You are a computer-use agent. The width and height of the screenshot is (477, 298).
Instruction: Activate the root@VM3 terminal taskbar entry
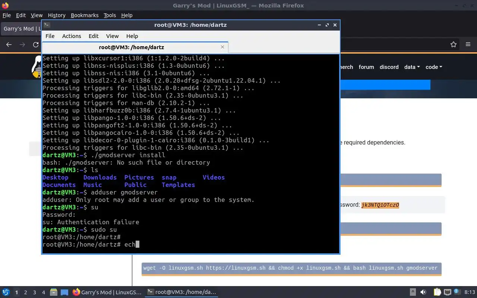pos(181,292)
